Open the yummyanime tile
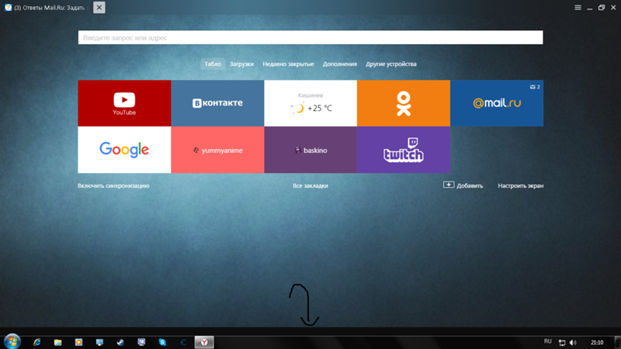Image resolution: width=621 pixels, height=349 pixels. [x=217, y=150]
